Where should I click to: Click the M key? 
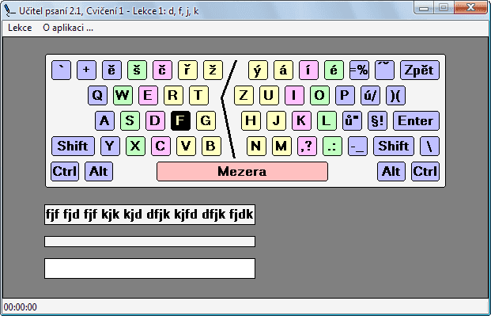(x=281, y=146)
